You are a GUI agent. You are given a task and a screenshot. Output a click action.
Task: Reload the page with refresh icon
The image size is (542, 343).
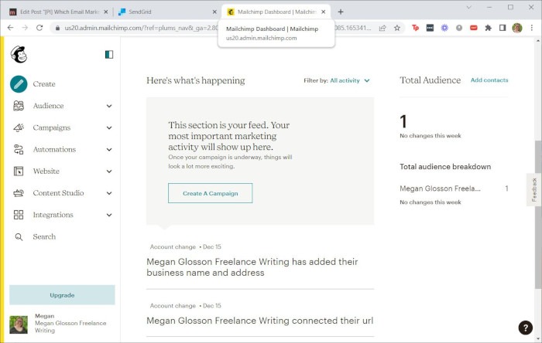pyautogui.click(x=39, y=28)
